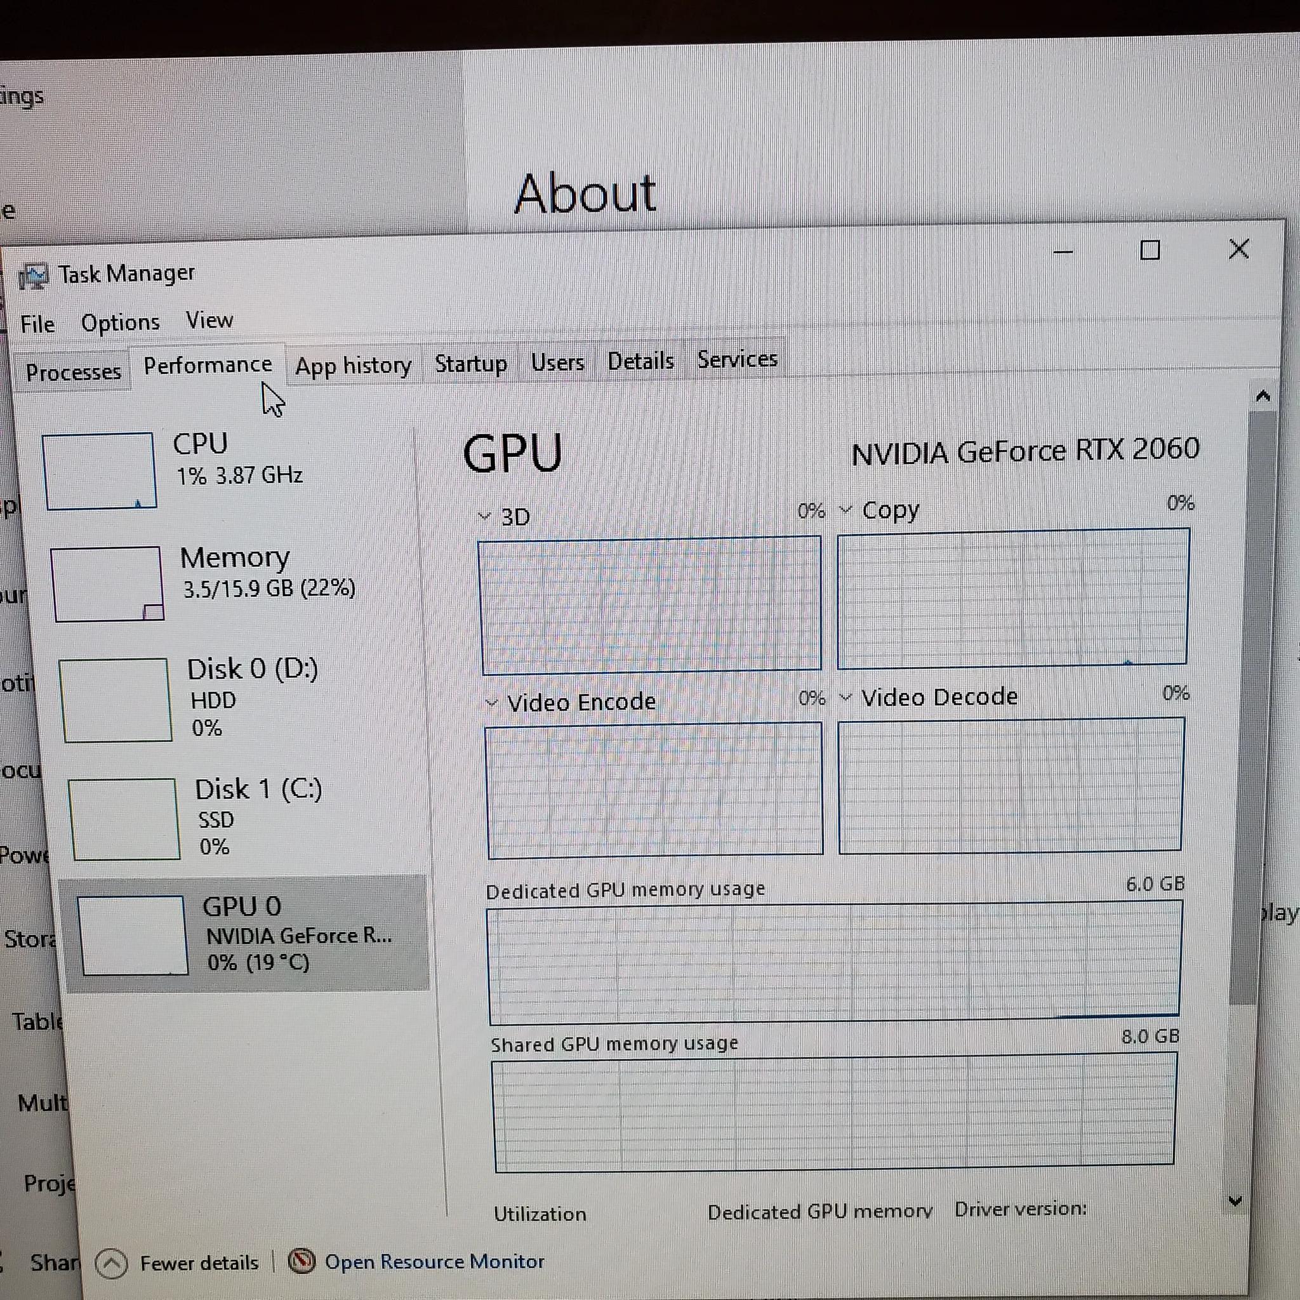Click the GPU heading text
This screenshot has height=1300, width=1300.
pos(513,453)
